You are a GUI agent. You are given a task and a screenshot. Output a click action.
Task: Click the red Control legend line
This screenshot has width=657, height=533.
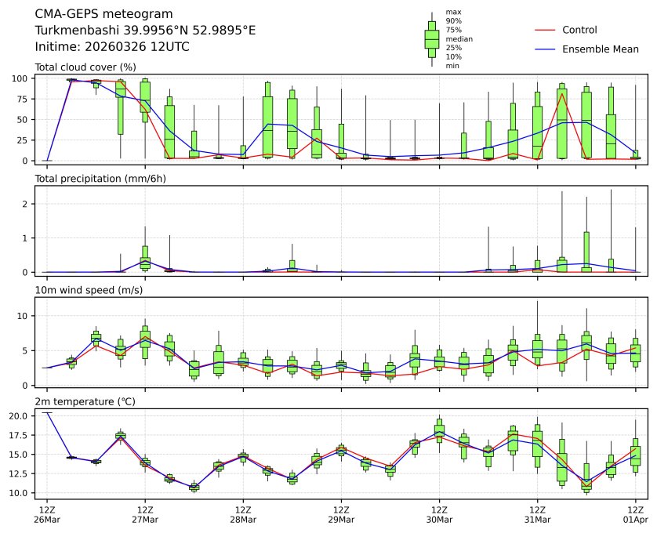point(544,30)
